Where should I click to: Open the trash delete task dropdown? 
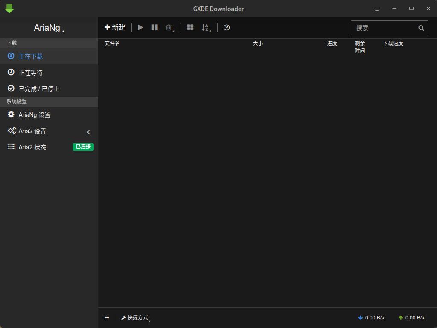[x=170, y=28]
